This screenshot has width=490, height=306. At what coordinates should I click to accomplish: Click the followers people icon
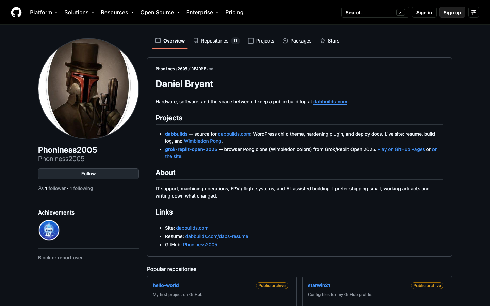[41, 188]
